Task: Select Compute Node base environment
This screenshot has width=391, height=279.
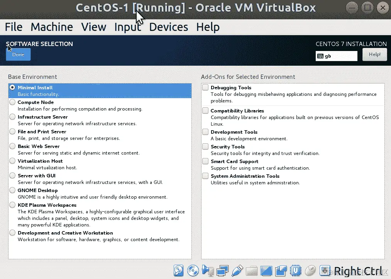Action: tap(12, 102)
